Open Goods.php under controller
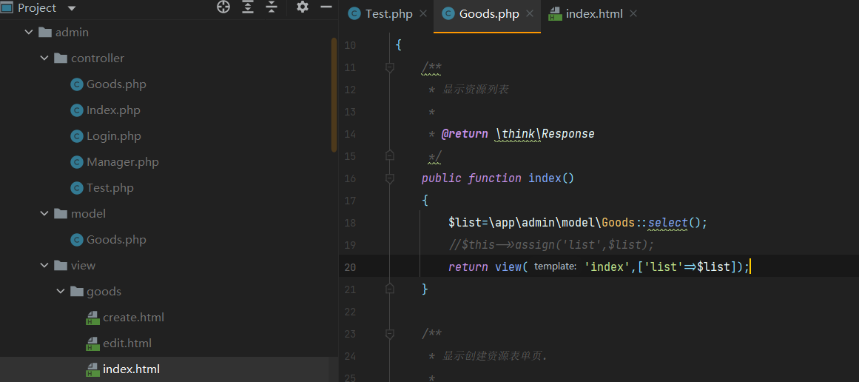Screen dimensions: 859x382 [x=116, y=84]
